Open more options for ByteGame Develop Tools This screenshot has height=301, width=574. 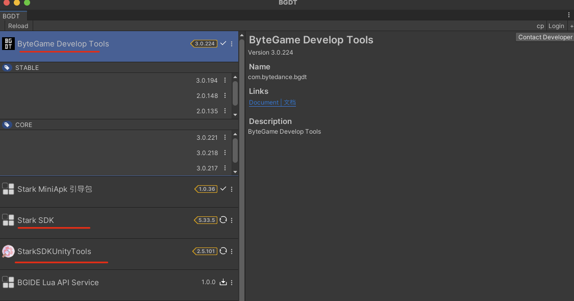tap(232, 43)
